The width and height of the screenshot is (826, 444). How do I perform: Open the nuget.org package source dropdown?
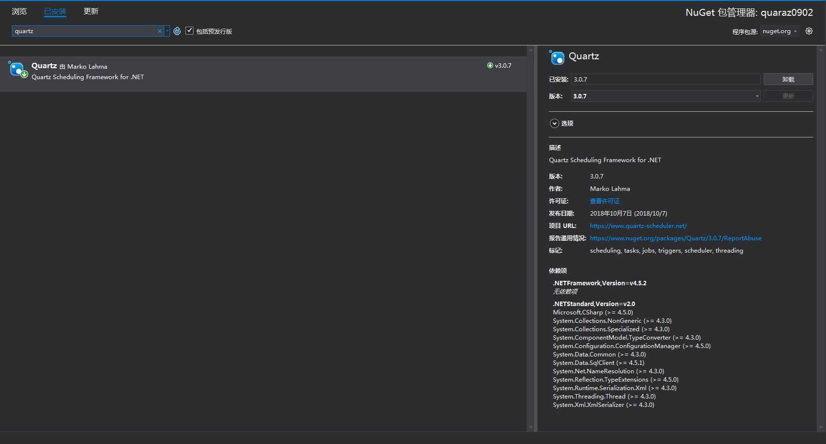point(780,31)
